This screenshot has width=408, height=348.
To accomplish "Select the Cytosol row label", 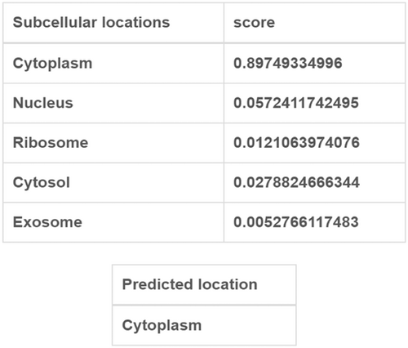I will pos(42,183).
